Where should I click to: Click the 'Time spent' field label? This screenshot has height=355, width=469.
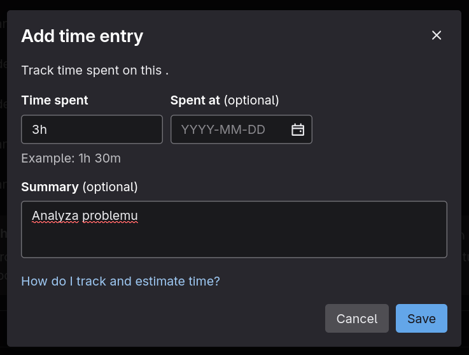[55, 100]
